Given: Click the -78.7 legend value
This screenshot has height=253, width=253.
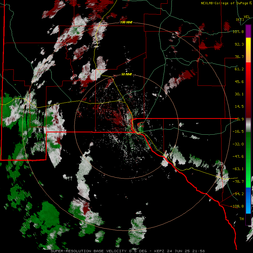Looking at the screenshot, I should 238,182.
